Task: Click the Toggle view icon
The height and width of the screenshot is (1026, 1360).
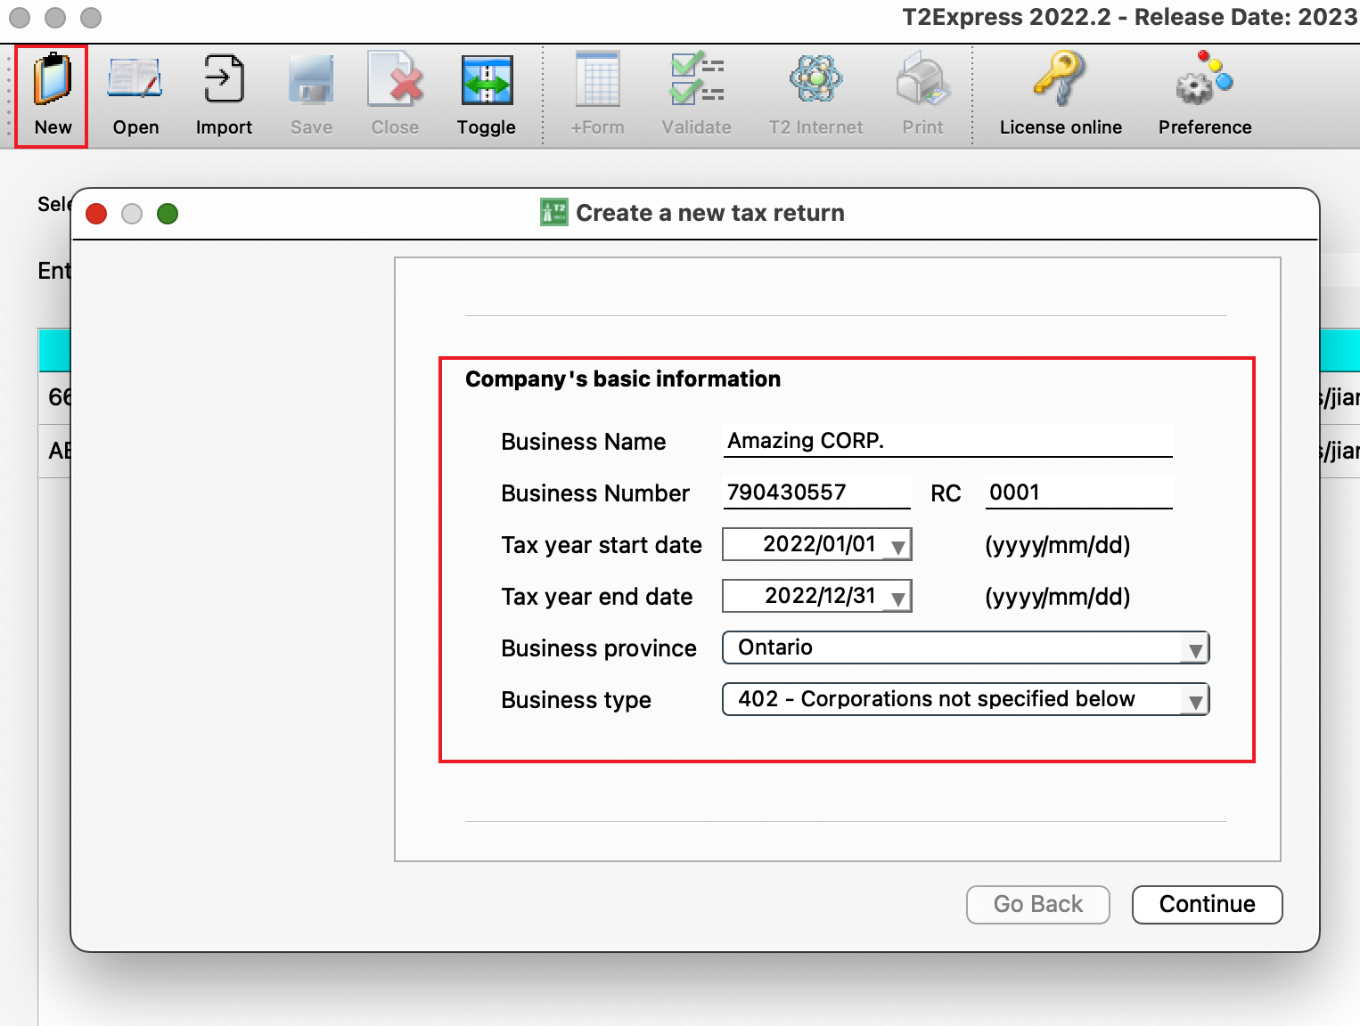Action: pyautogui.click(x=487, y=95)
